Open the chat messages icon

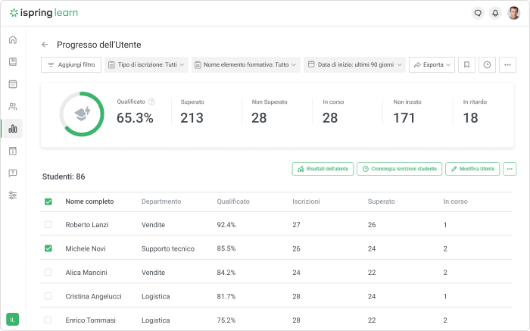pos(477,13)
